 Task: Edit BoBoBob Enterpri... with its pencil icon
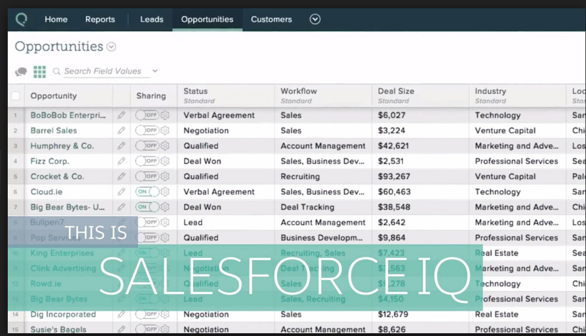pyautogui.click(x=121, y=115)
